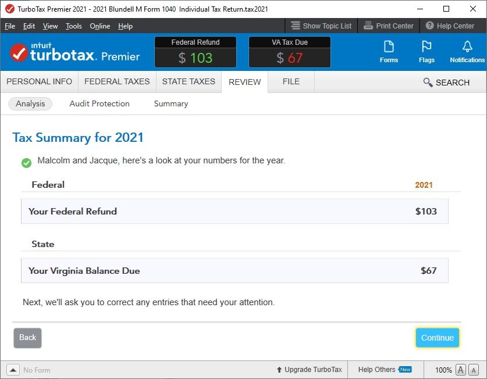This screenshot has width=487, height=379.
Task: Select the Analysis subtab
Action: [x=30, y=103]
